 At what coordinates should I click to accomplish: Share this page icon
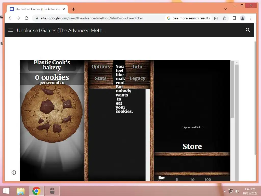click(216, 18)
